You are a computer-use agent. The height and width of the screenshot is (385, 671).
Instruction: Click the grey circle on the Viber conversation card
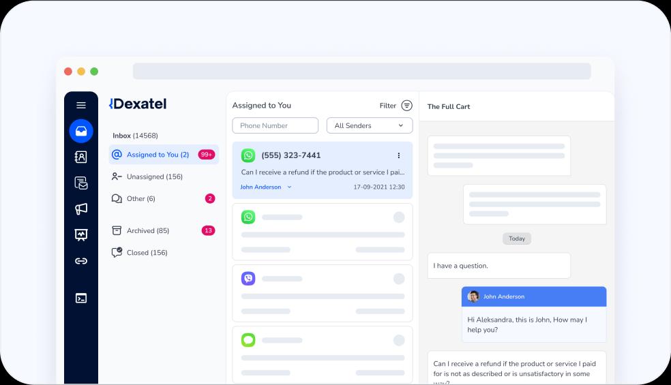coord(399,279)
